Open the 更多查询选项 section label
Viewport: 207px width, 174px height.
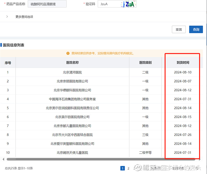[x=24, y=17]
